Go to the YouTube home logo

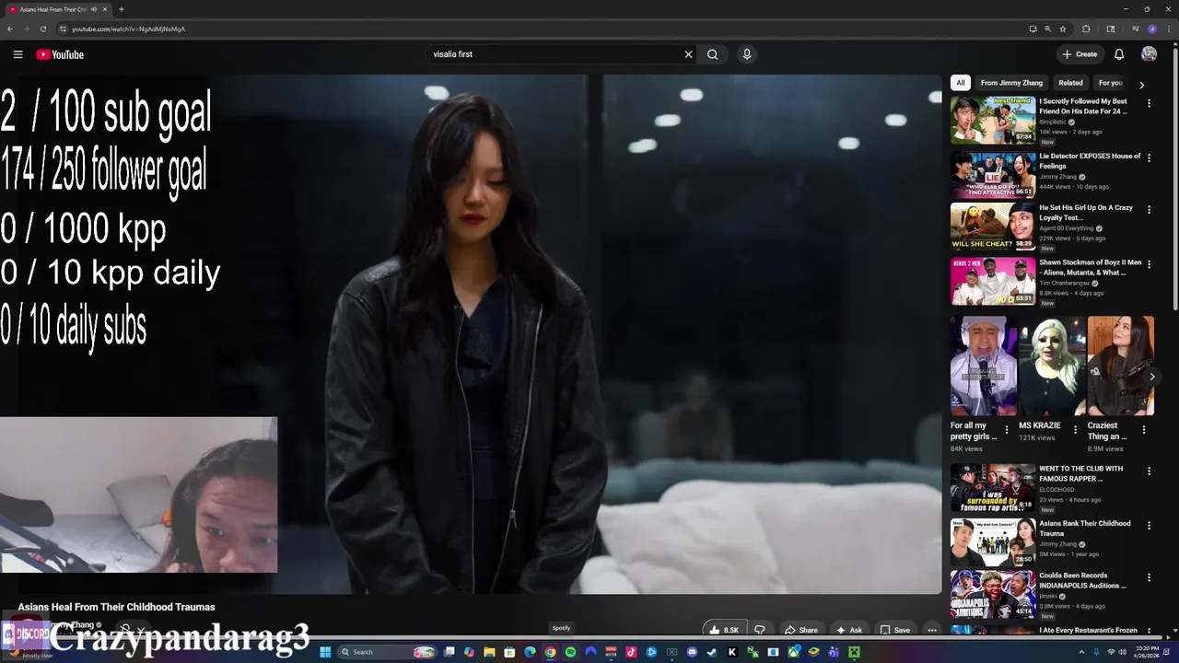[60, 54]
